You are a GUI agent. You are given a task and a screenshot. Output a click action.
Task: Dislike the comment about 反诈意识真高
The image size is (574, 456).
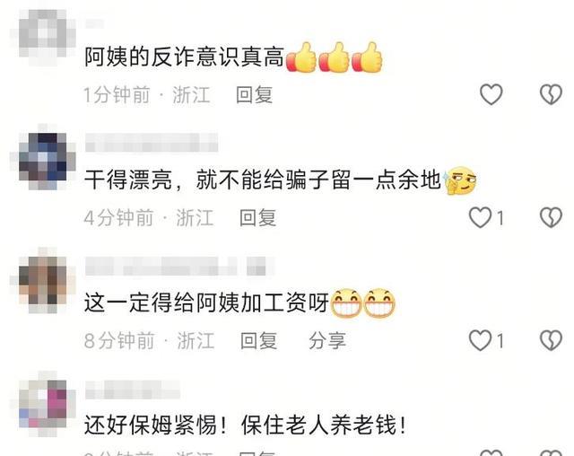[x=551, y=94]
